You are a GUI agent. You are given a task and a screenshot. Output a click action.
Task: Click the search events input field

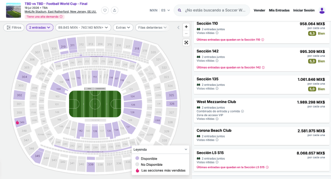click(212, 10)
